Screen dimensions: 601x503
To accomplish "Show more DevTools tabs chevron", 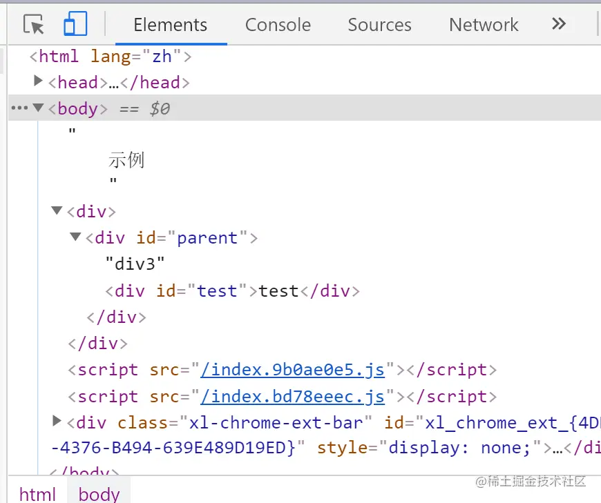I will pos(559,24).
